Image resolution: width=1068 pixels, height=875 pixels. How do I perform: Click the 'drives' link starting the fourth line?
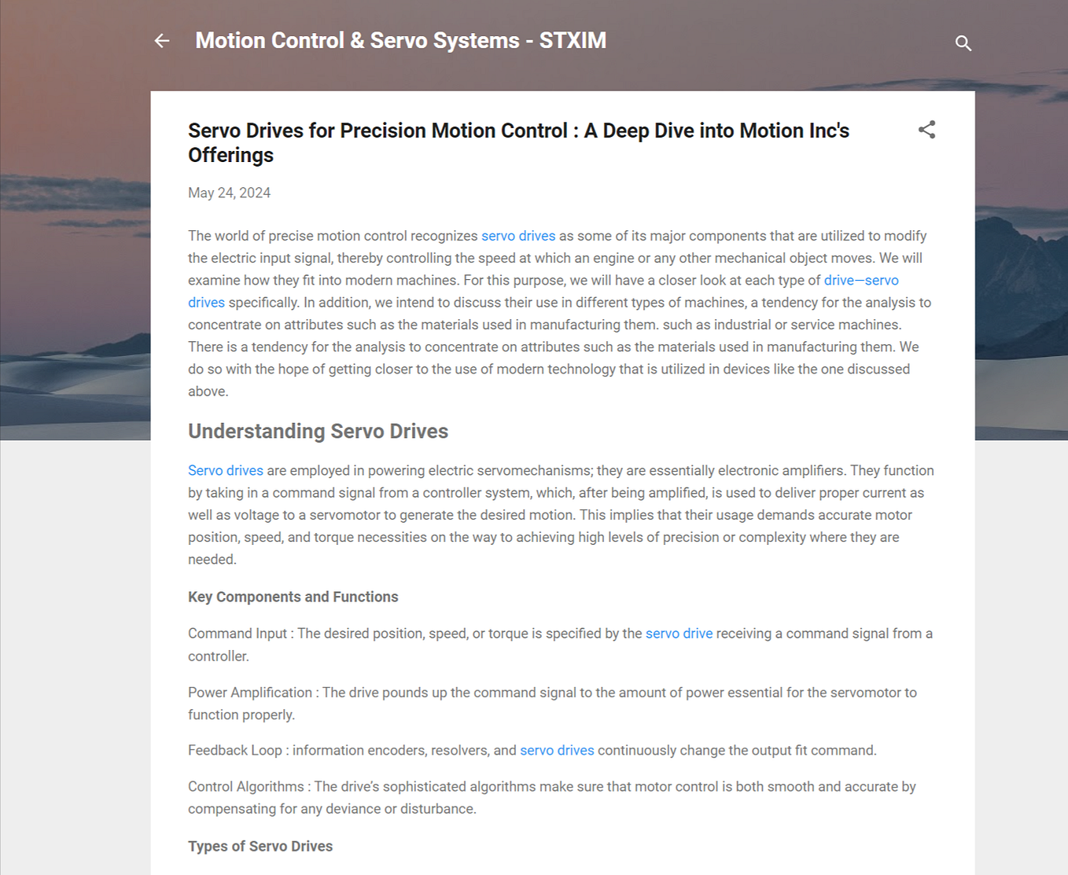coord(206,303)
